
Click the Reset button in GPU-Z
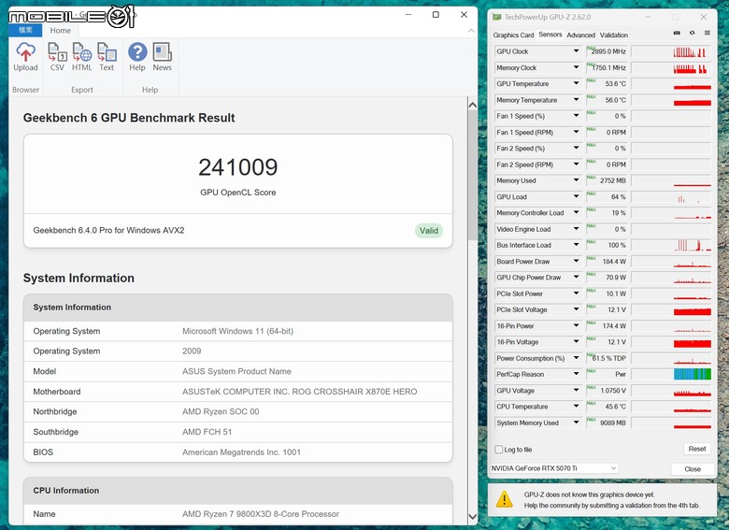tap(697, 449)
